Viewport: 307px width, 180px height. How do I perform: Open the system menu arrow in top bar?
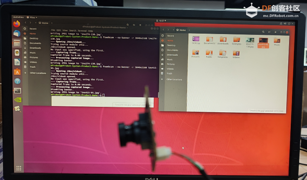click(293, 23)
